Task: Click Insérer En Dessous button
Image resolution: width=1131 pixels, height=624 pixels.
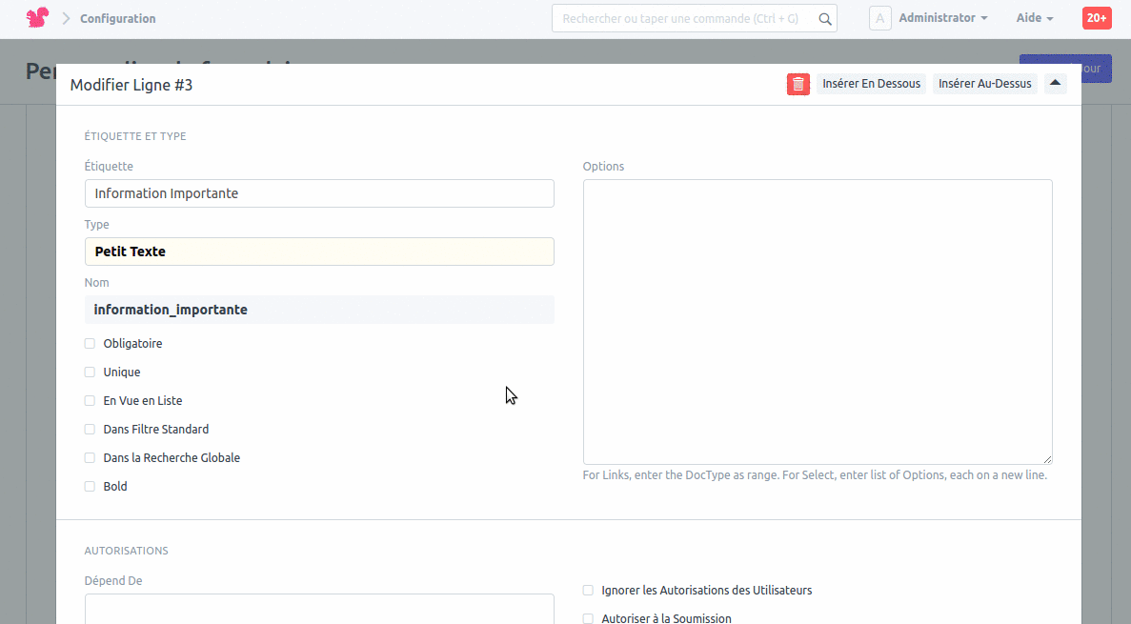Action: 871,84
